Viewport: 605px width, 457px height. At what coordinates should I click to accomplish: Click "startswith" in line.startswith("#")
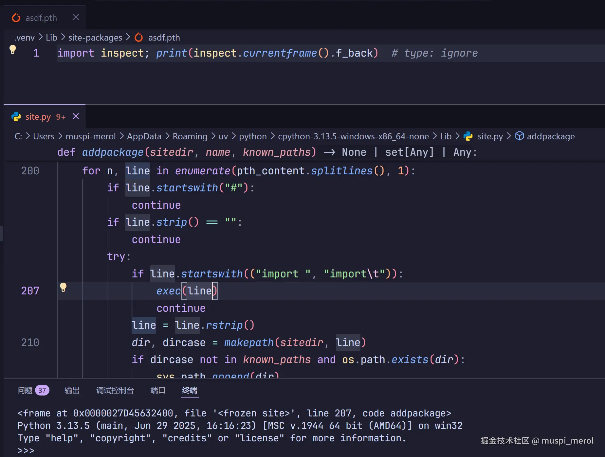pyautogui.click(x=187, y=188)
